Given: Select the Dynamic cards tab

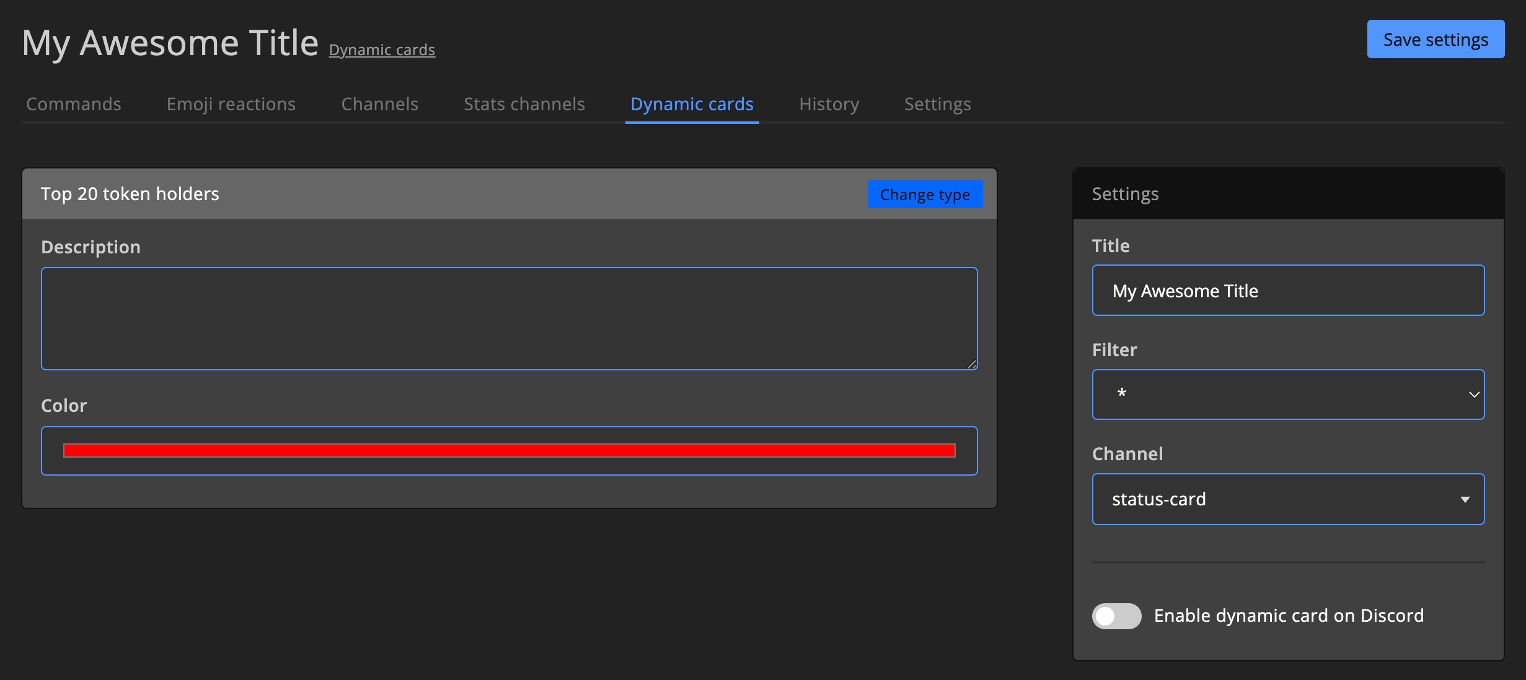Looking at the screenshot, I should click(691, 104).
